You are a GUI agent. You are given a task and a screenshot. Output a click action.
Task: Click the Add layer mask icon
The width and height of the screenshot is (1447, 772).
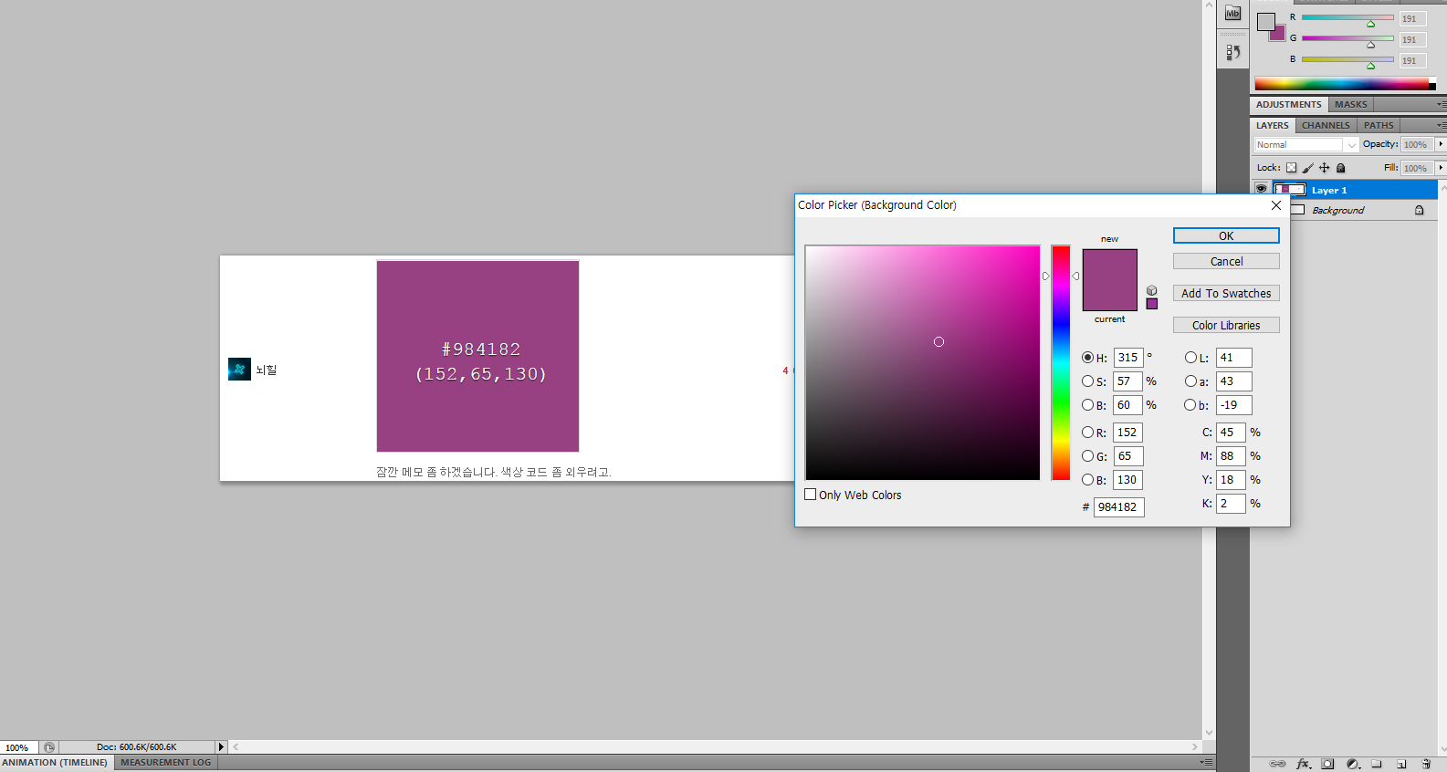1327,764
